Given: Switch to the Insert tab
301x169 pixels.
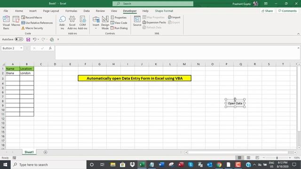Looking at the screenshot, I should click(x=33, y=11).
